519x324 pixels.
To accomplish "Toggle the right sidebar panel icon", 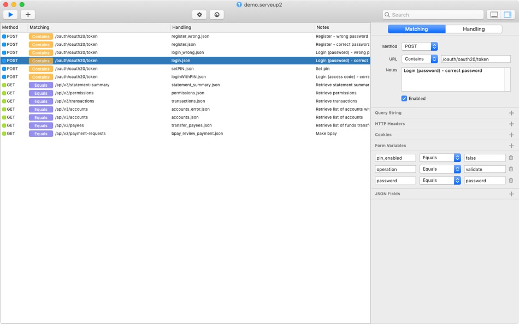I will click(508, 15).
